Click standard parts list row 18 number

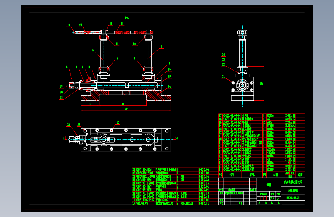[x=134, y=203]
